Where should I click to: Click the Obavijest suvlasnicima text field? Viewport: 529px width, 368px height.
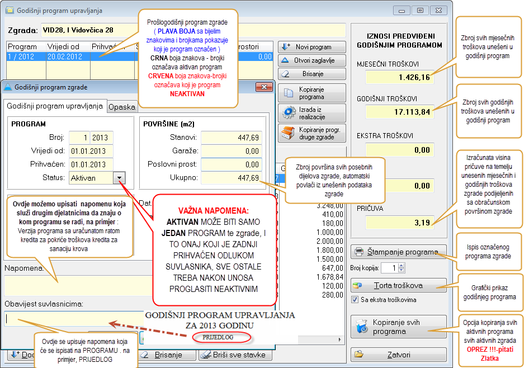(x=74, y=319)
